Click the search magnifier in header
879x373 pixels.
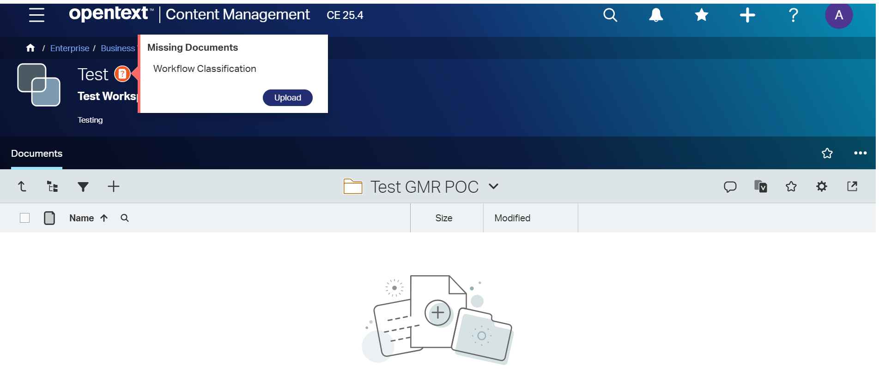[610, 15]
